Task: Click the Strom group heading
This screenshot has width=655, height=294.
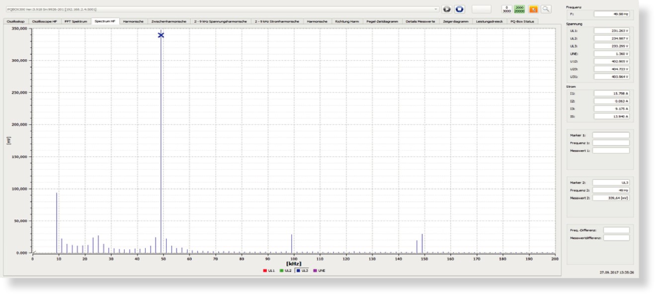Action: pos(572,86)
